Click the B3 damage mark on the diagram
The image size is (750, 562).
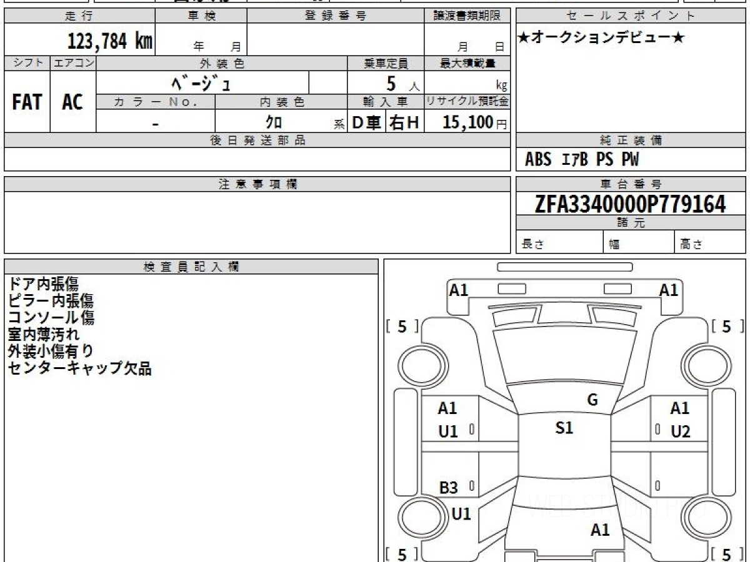[x=448, y=488]
